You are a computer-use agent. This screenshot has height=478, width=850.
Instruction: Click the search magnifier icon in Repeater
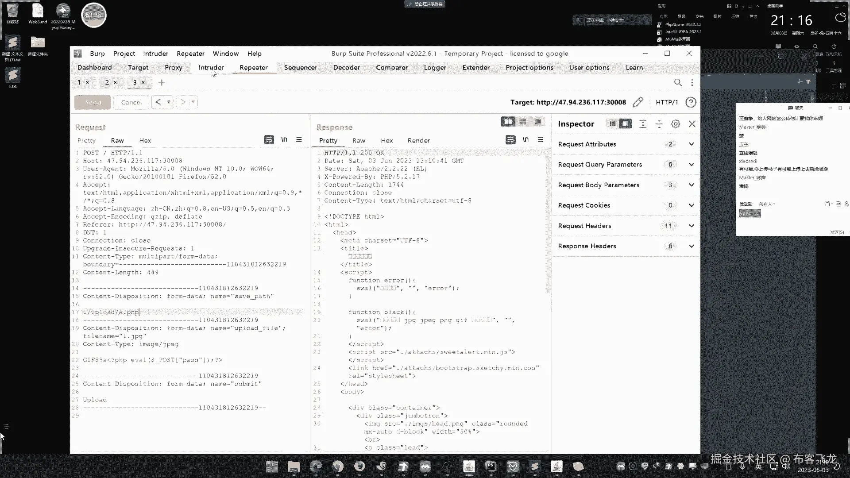(x=678, y=83)
